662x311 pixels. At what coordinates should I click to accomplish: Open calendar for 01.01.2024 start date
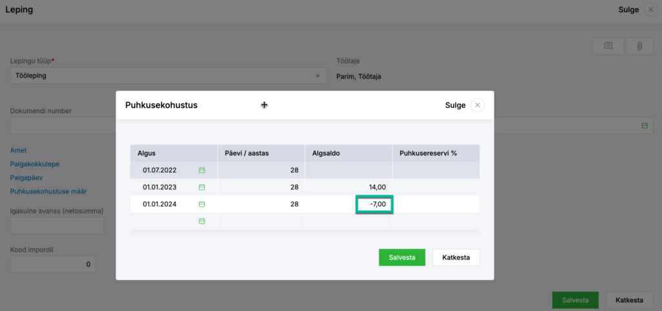click(x=202, y=205)
